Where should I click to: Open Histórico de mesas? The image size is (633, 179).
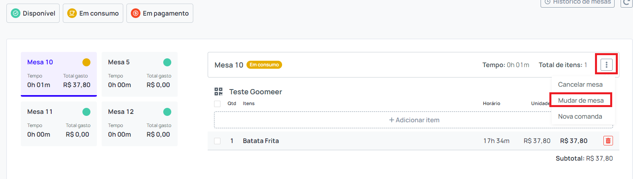coord(577,2)
